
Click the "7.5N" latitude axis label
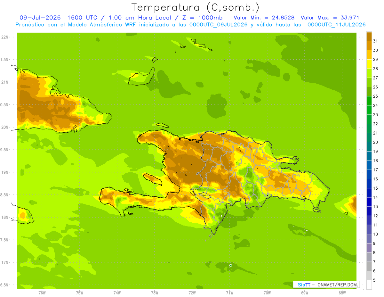[x=4, y=240]
